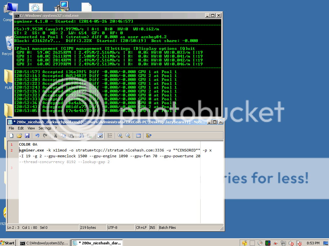
Task: Click the red molecule tray icon
Action: pos(276,243)
